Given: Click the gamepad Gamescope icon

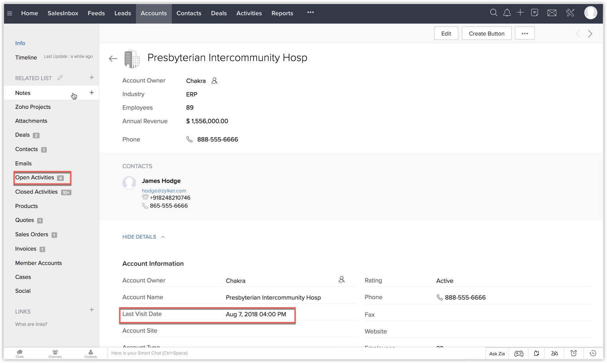Looking at the screenshot, I should click(519, 353).
